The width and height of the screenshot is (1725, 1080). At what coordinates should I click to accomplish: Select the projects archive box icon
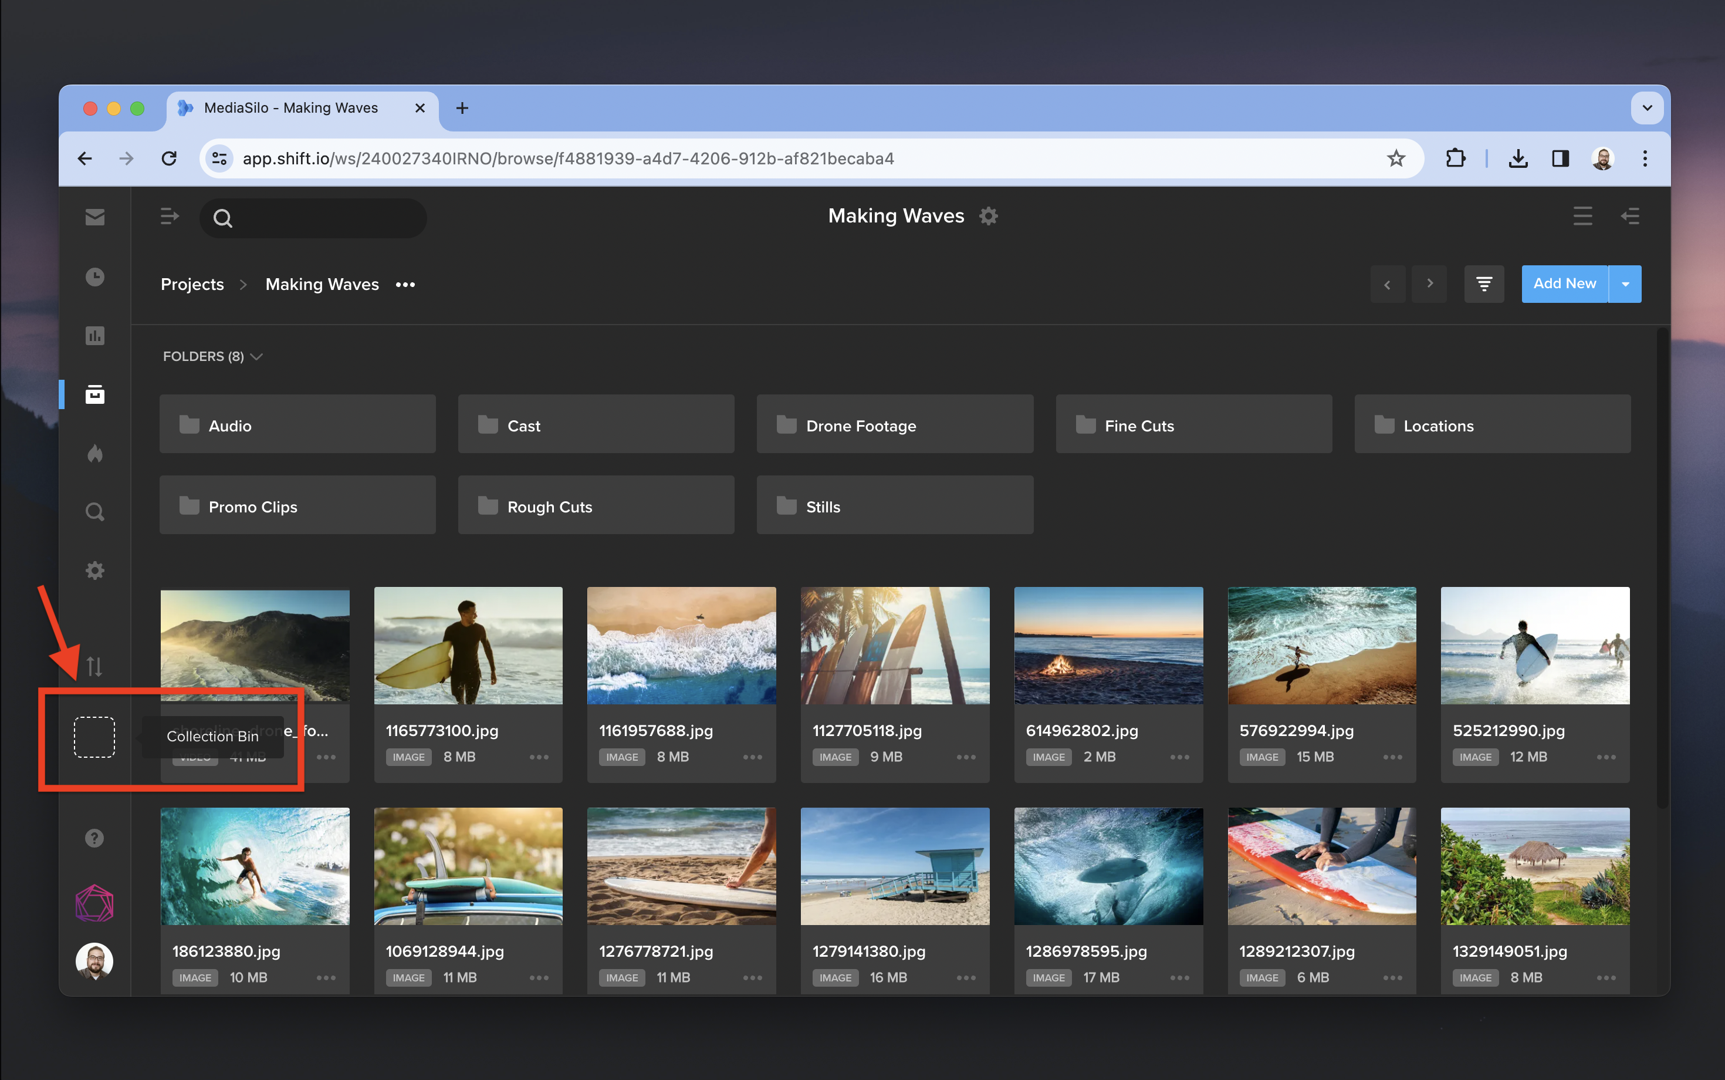[x=95, y=394]
